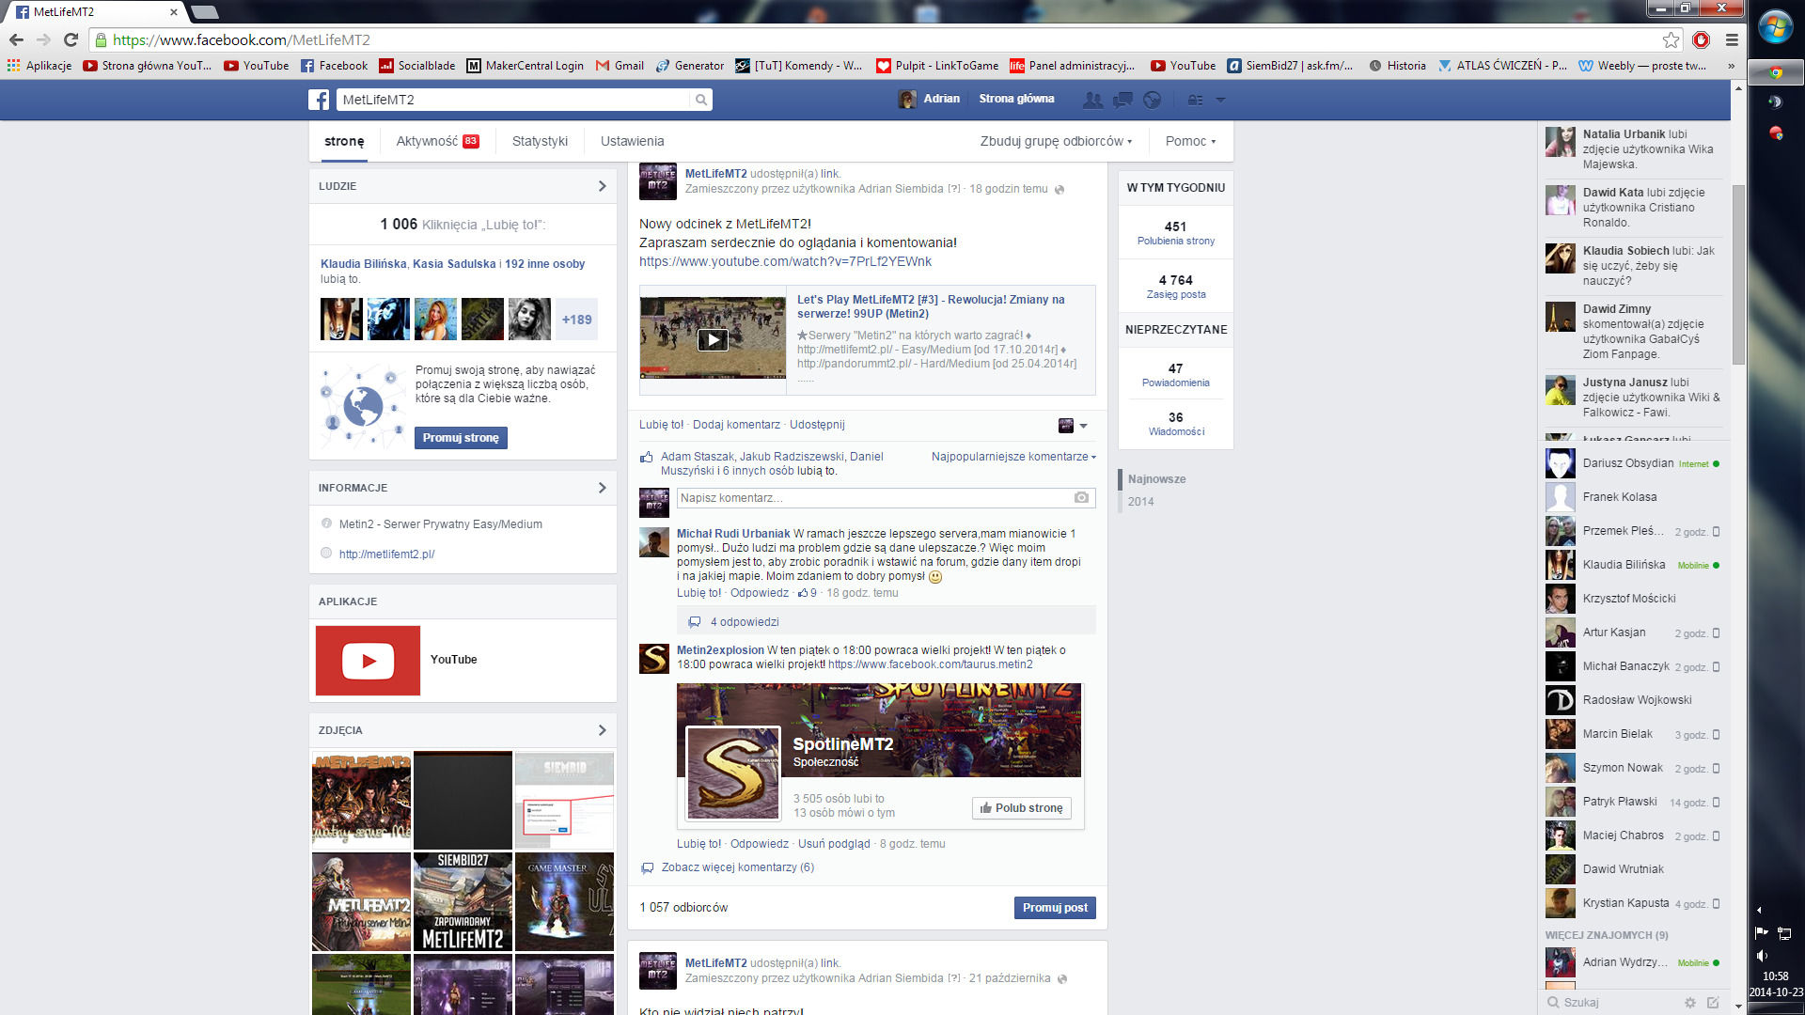Bookmark this page with the star icon
This screenshot has width=1805, height=1015.
coord(1671,39)
